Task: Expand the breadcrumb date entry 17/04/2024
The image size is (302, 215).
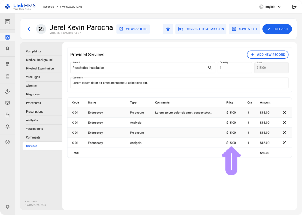Action: point(70,6)
